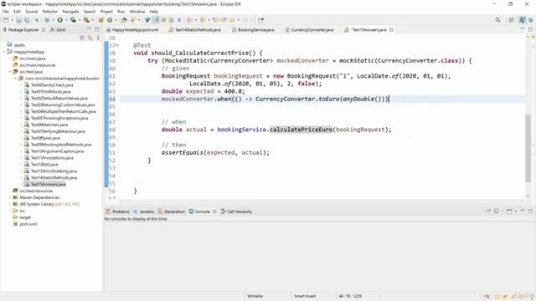
Task: Switch to BookingService.java editor tab
Action: (253, 30)
